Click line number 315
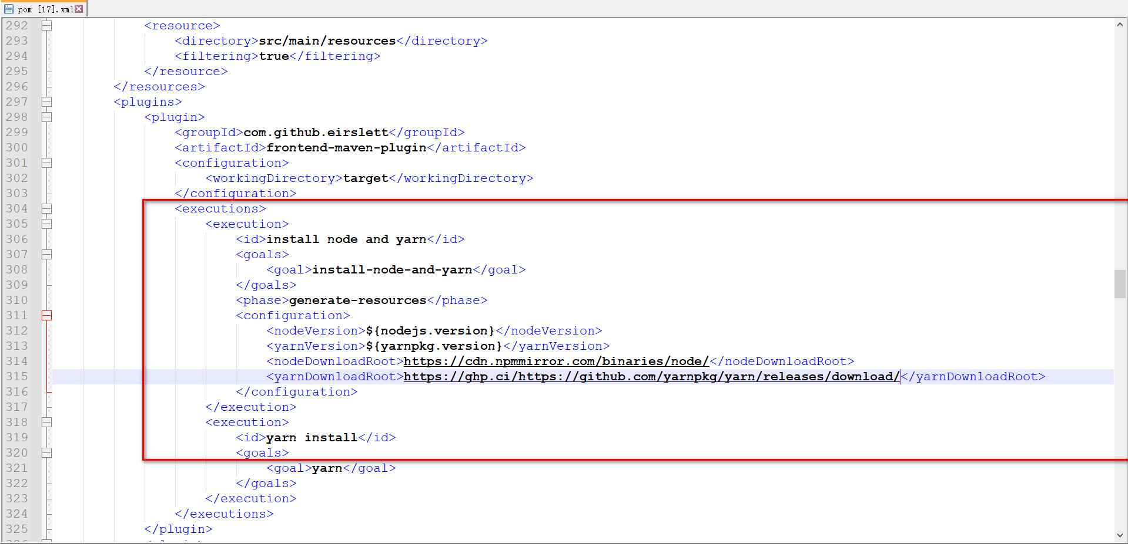The height and width of the screenshot is (544, 1128). 17,377
